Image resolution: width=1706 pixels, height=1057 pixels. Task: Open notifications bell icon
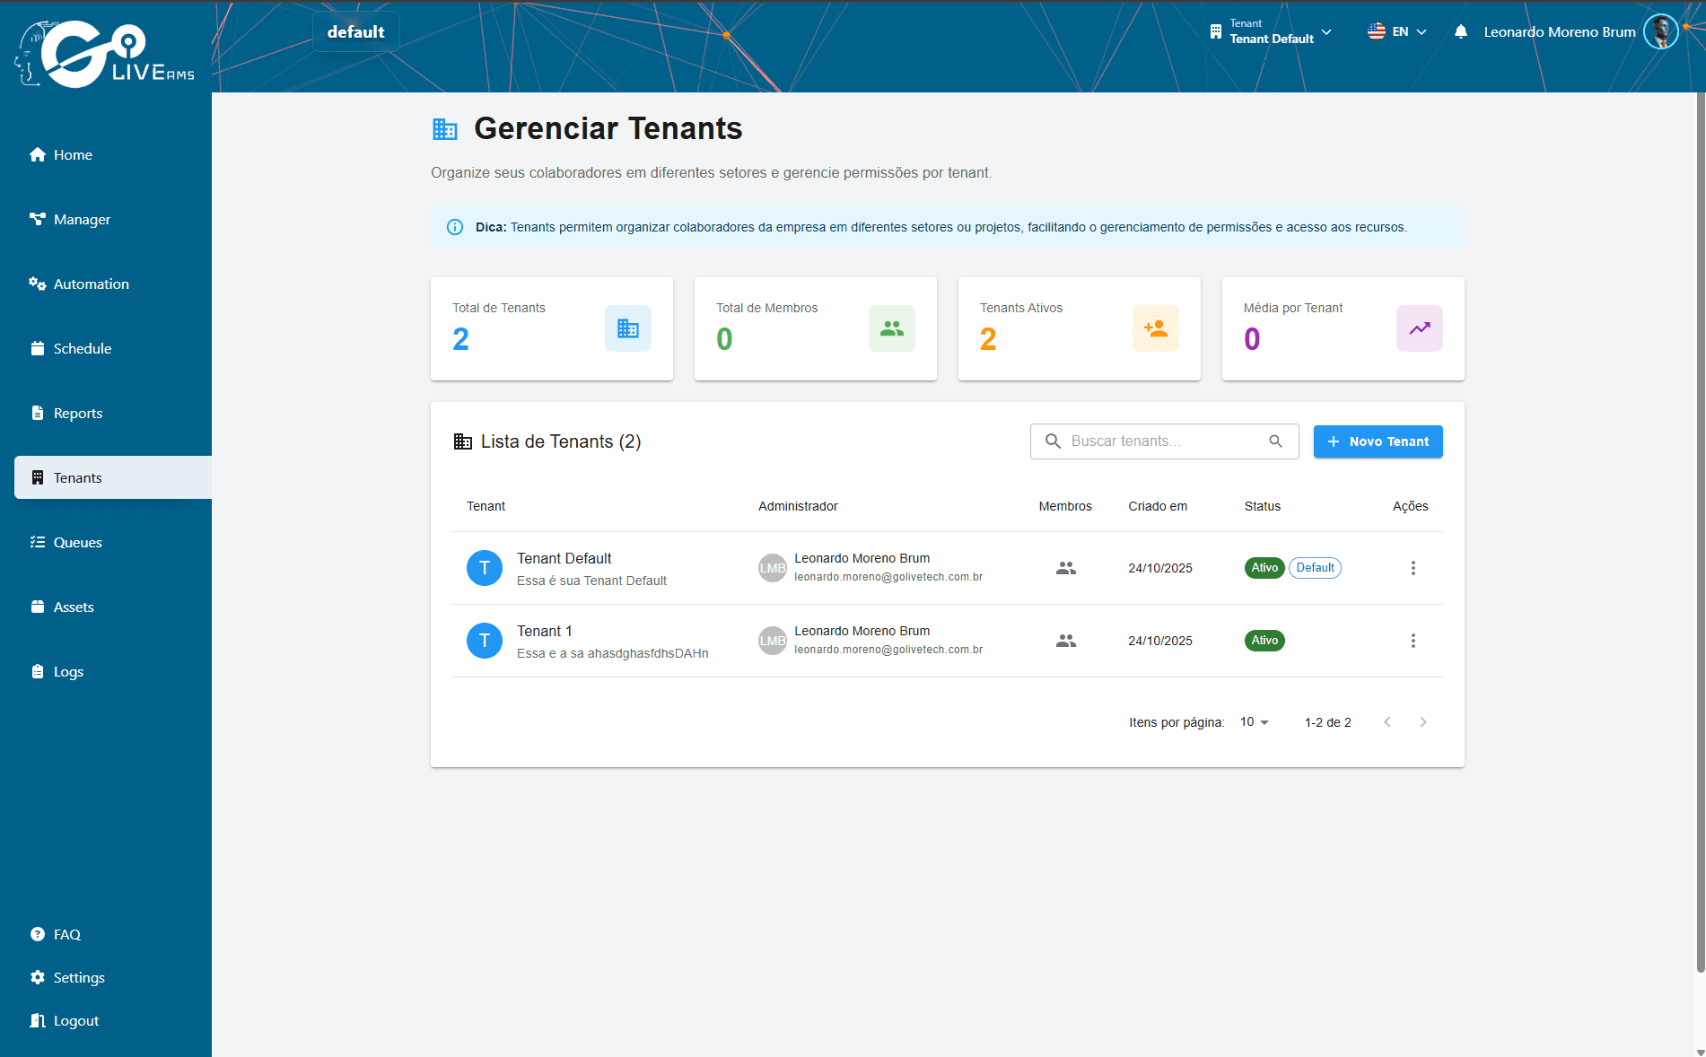click(1461, 31)
